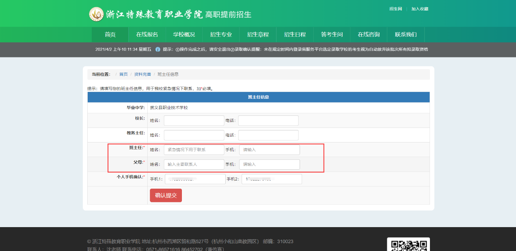Viewport: 516px width, 251px height.
Task: Focus the 父母 phone number field
Action: click(269, 164)
